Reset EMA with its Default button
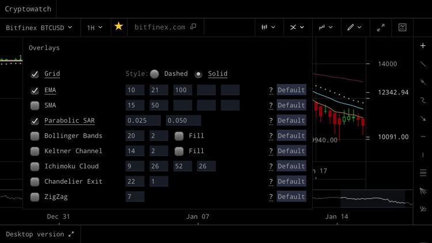The height and width of the screenshot is (243, 432). 291,90
